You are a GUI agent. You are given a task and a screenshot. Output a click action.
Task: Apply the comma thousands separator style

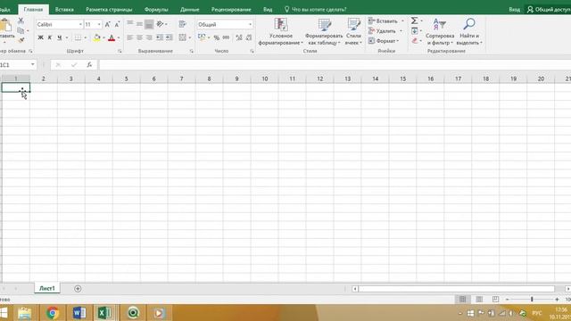pyautogui.click(x=226, y=37)
